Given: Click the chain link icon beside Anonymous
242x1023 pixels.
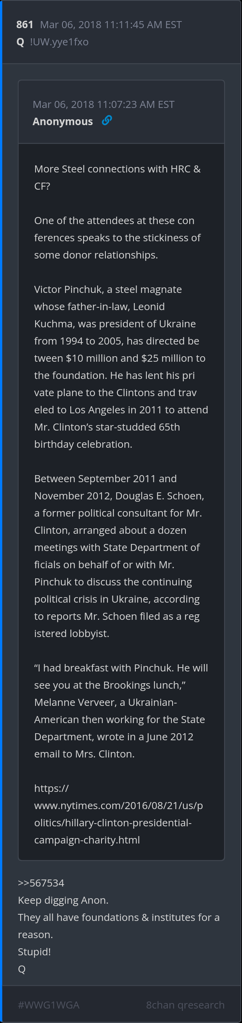Looking at the screenshot, I should [x=107, y=120].
